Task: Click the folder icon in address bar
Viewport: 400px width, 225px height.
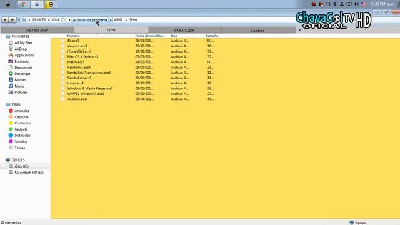Action: [x=24, y=20]
